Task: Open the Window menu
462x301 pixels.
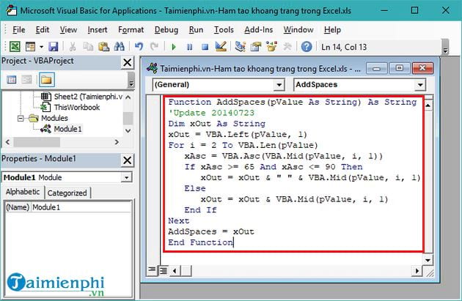Action: pyautogui.click(x=298, y=30)
